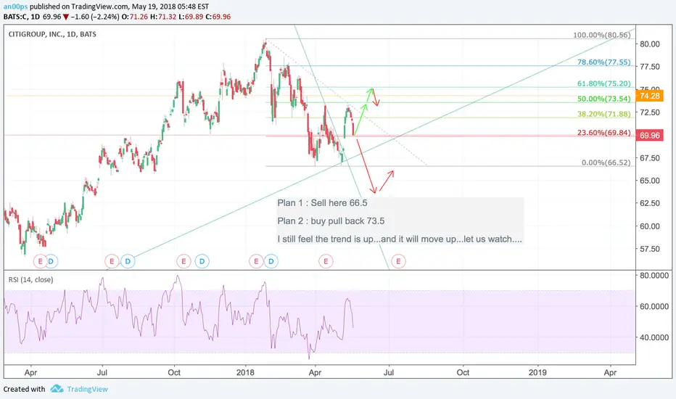Click the 2019 label on time axis
This screenshot has height=399, width=676.
(x=537, y=372)
